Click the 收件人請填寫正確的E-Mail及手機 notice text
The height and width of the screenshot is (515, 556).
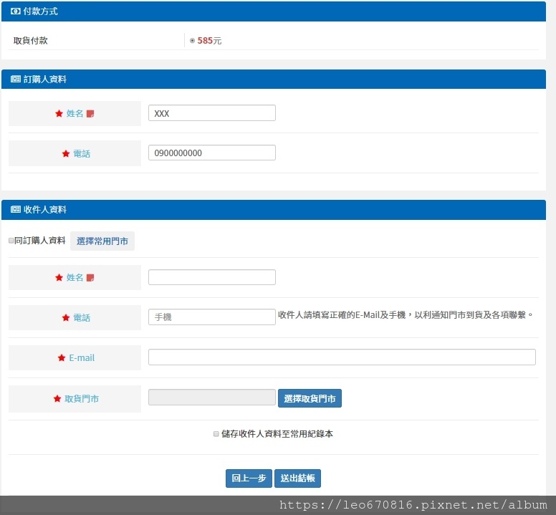(x=406, y=315)
